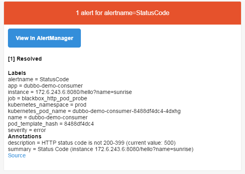Image resolution: width=245 pixels, height=174 pixels.
Task: Click the app = dubbo-demo-consumer label line
Action: point(45,86)
